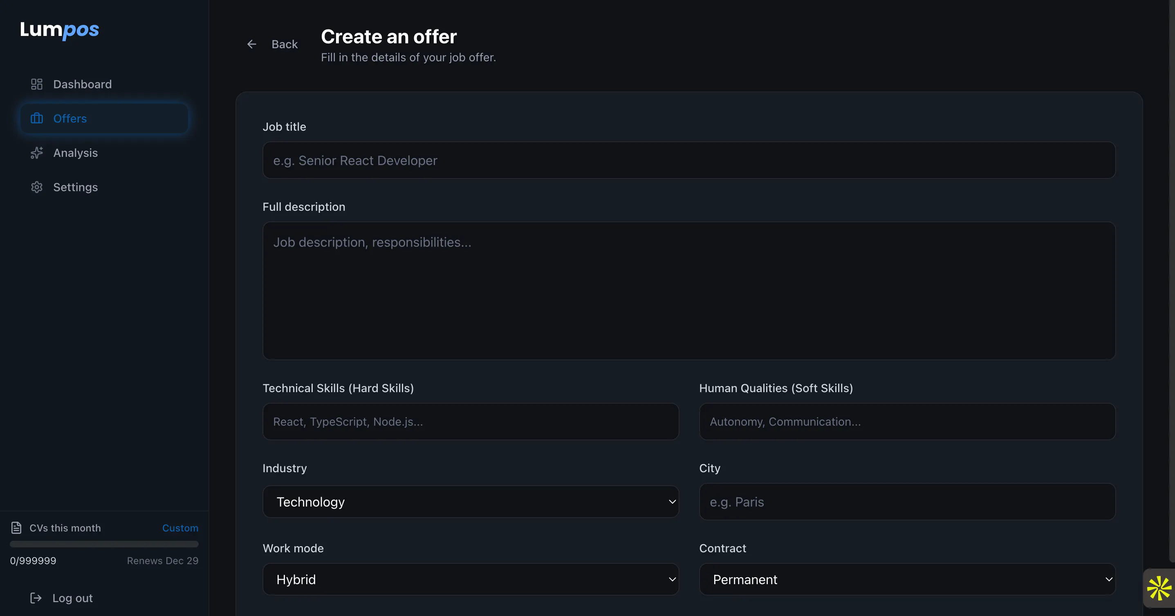Open the Dashboard menu item
Viewport: 1175px width, 616px height.
pyautogui.click(x=104, y=84)
